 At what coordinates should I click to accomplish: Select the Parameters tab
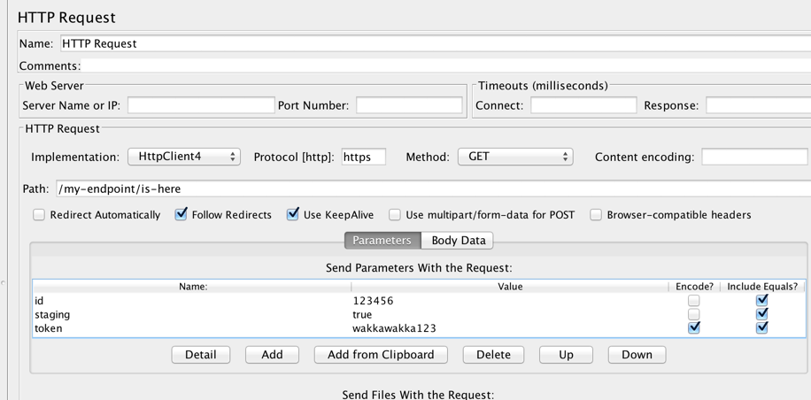pyautogui.click(x=382, y=241)
